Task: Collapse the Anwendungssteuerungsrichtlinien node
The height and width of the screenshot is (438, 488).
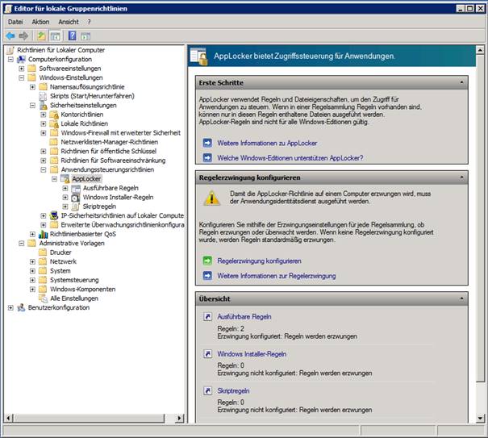Action: tap(44, 169)
